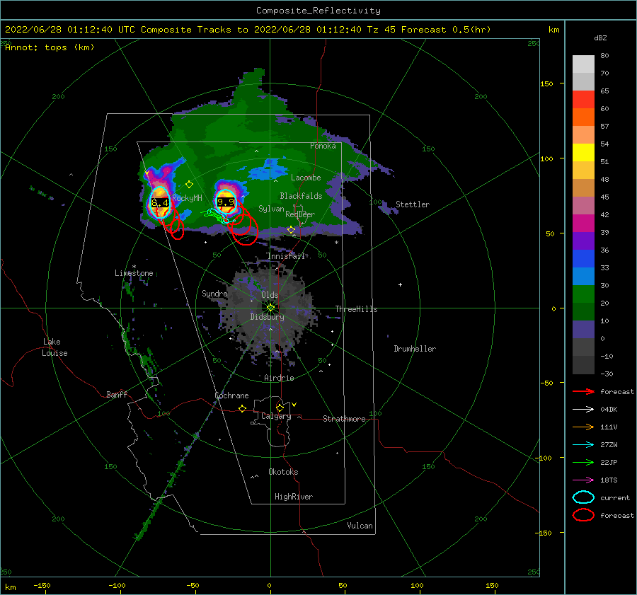Click the 'current' legend text
The height and width of the screenshot is (595, 637).
click(615, 498)
